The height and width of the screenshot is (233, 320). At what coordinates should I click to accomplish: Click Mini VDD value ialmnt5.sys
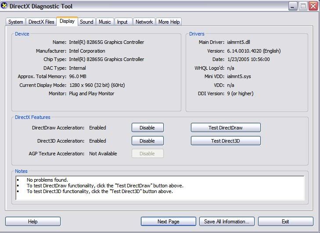[239, 76]
